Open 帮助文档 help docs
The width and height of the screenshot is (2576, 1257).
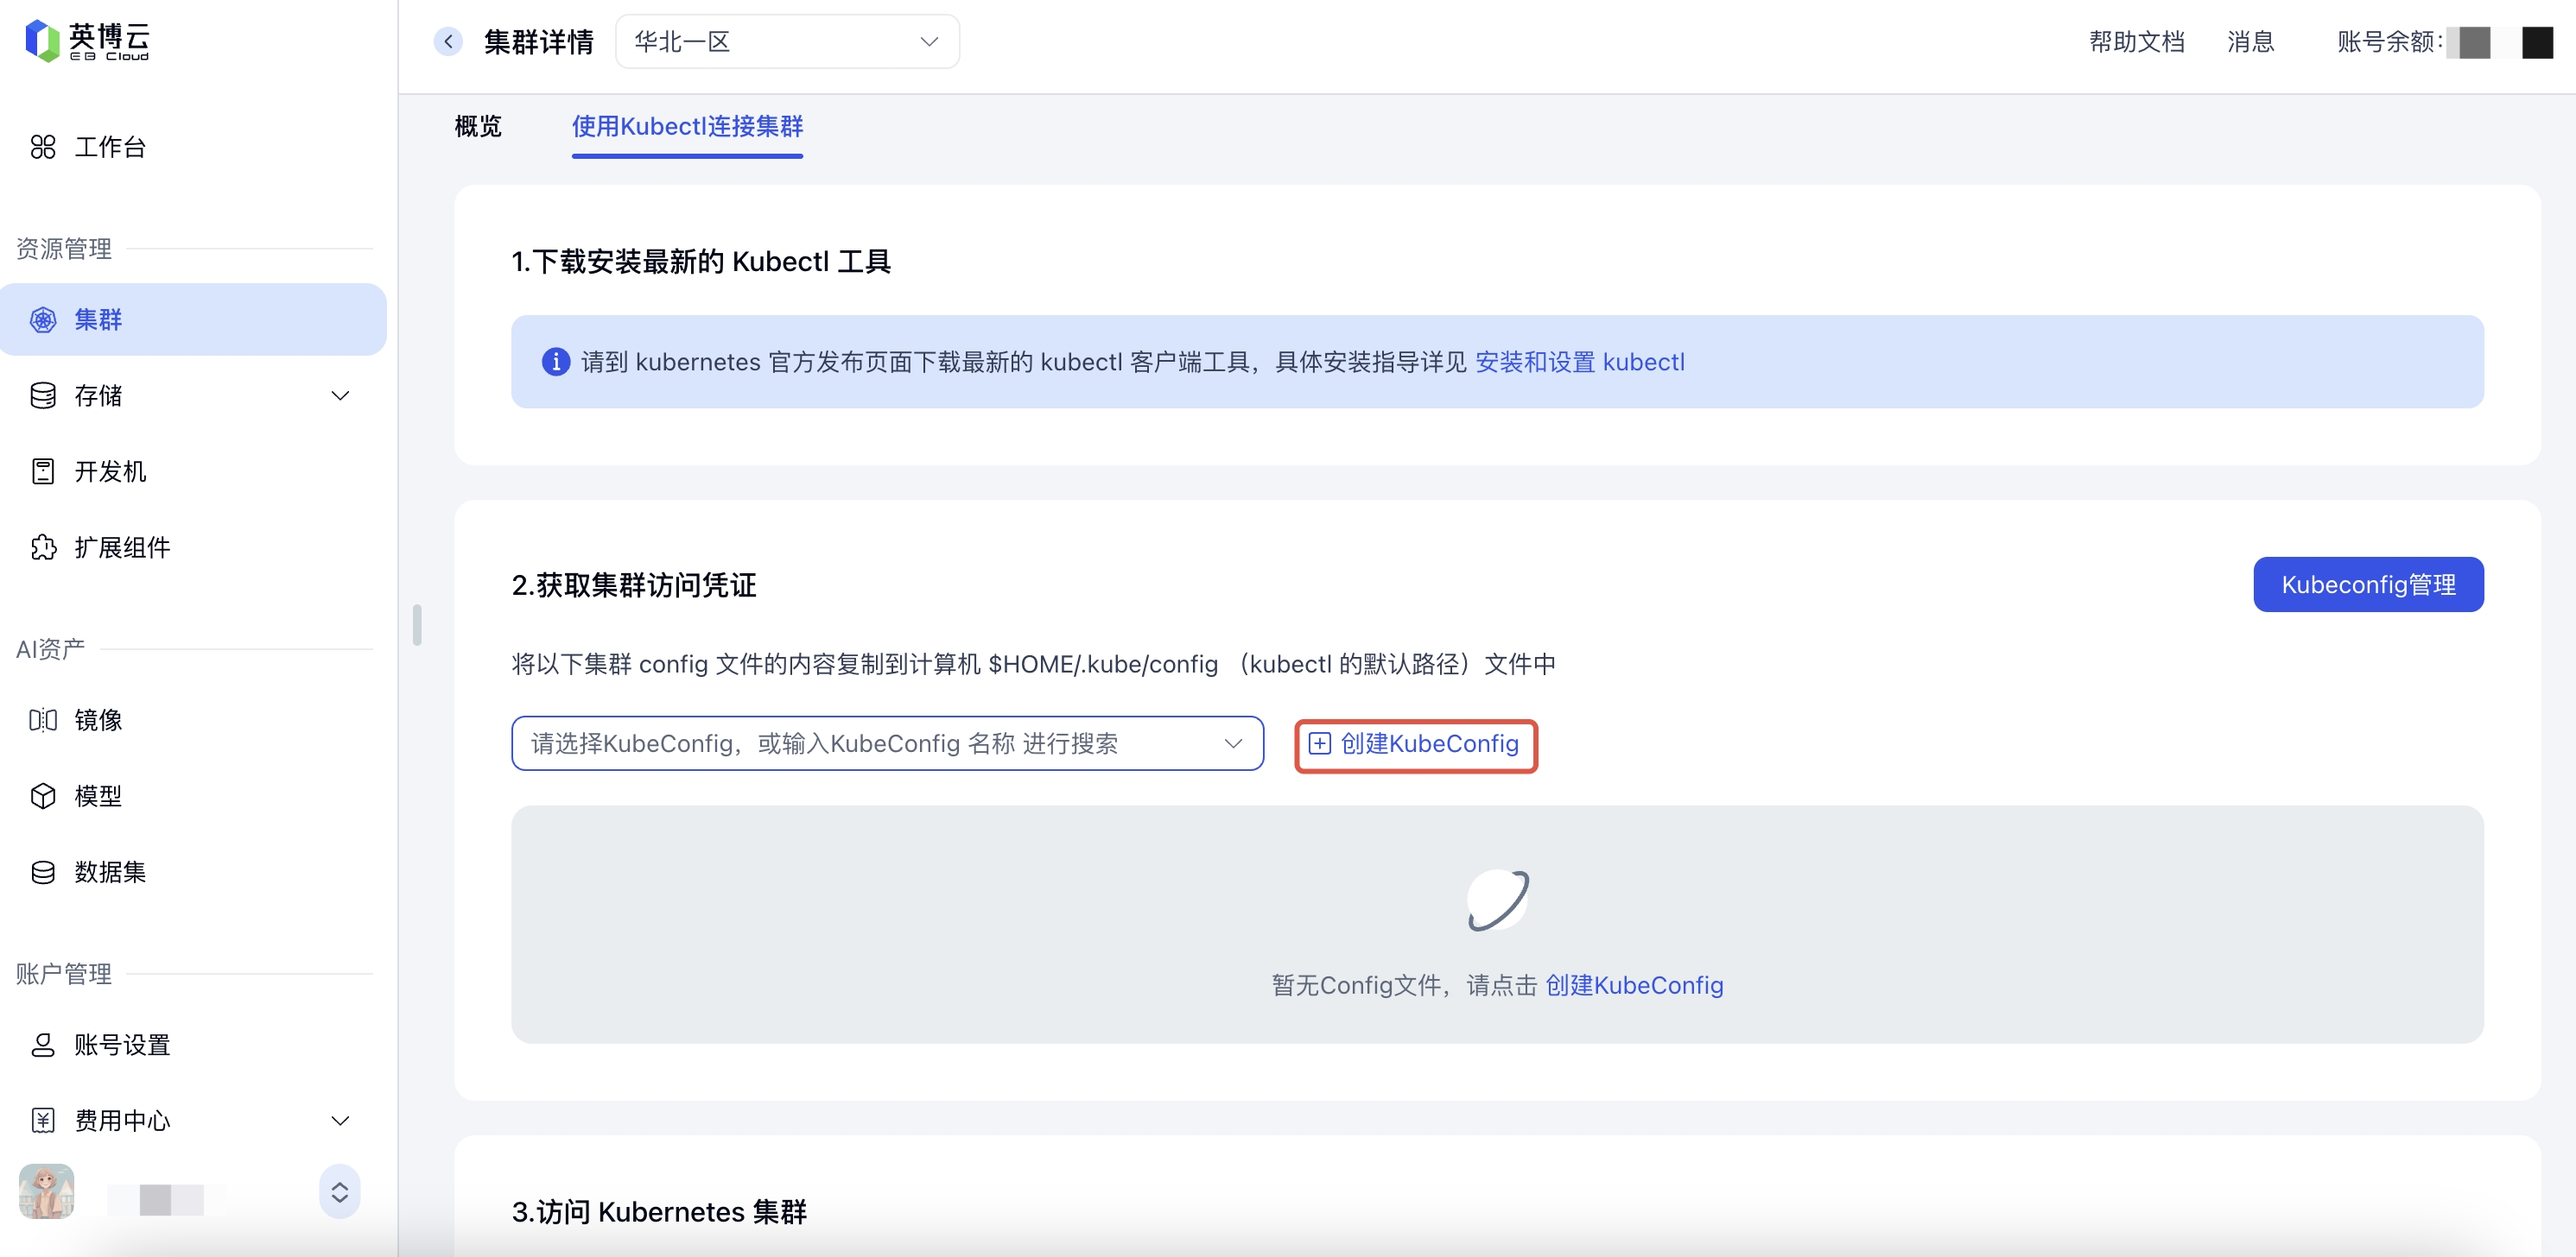click(x=2136, y=41)
